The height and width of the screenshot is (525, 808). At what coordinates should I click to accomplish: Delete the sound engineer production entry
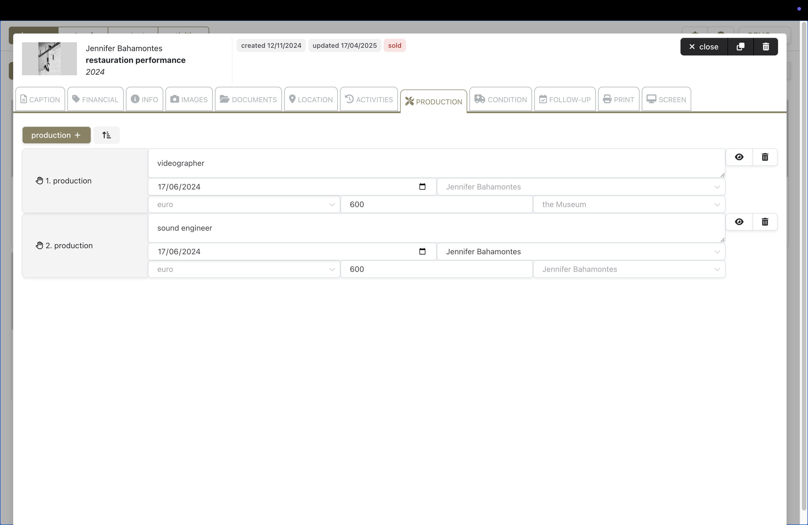coord(765,222)
